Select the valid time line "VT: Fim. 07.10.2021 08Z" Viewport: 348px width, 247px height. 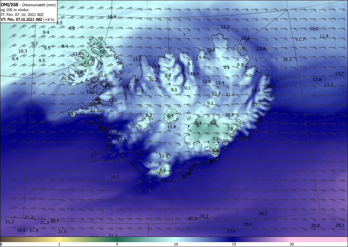coord(21,19)
